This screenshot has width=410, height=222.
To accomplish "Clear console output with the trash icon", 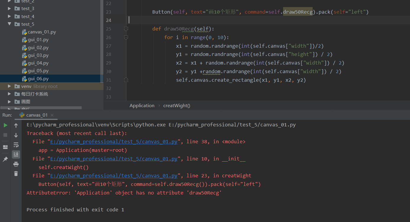I will (16, 174).
